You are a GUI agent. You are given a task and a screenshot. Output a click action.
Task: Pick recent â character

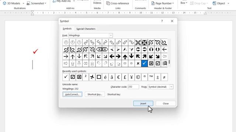click(x=112, y=77)
